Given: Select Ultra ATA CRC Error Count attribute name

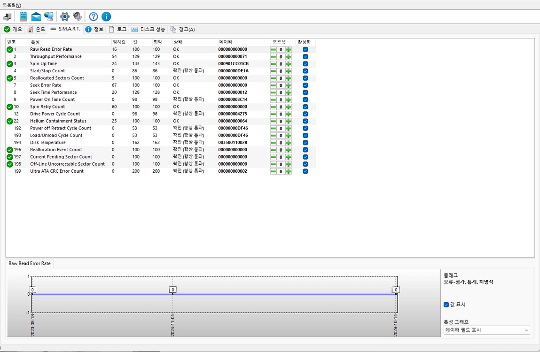Looking at the screenshot, I should tap(57, 171).
